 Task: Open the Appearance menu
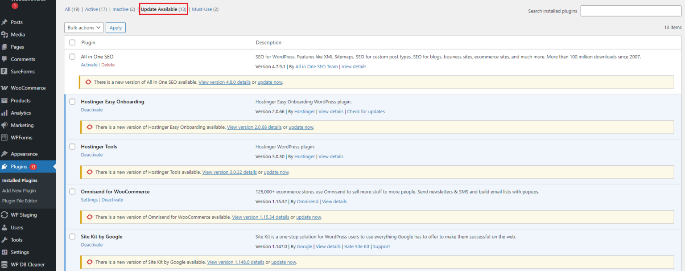(x=23, y=153)
